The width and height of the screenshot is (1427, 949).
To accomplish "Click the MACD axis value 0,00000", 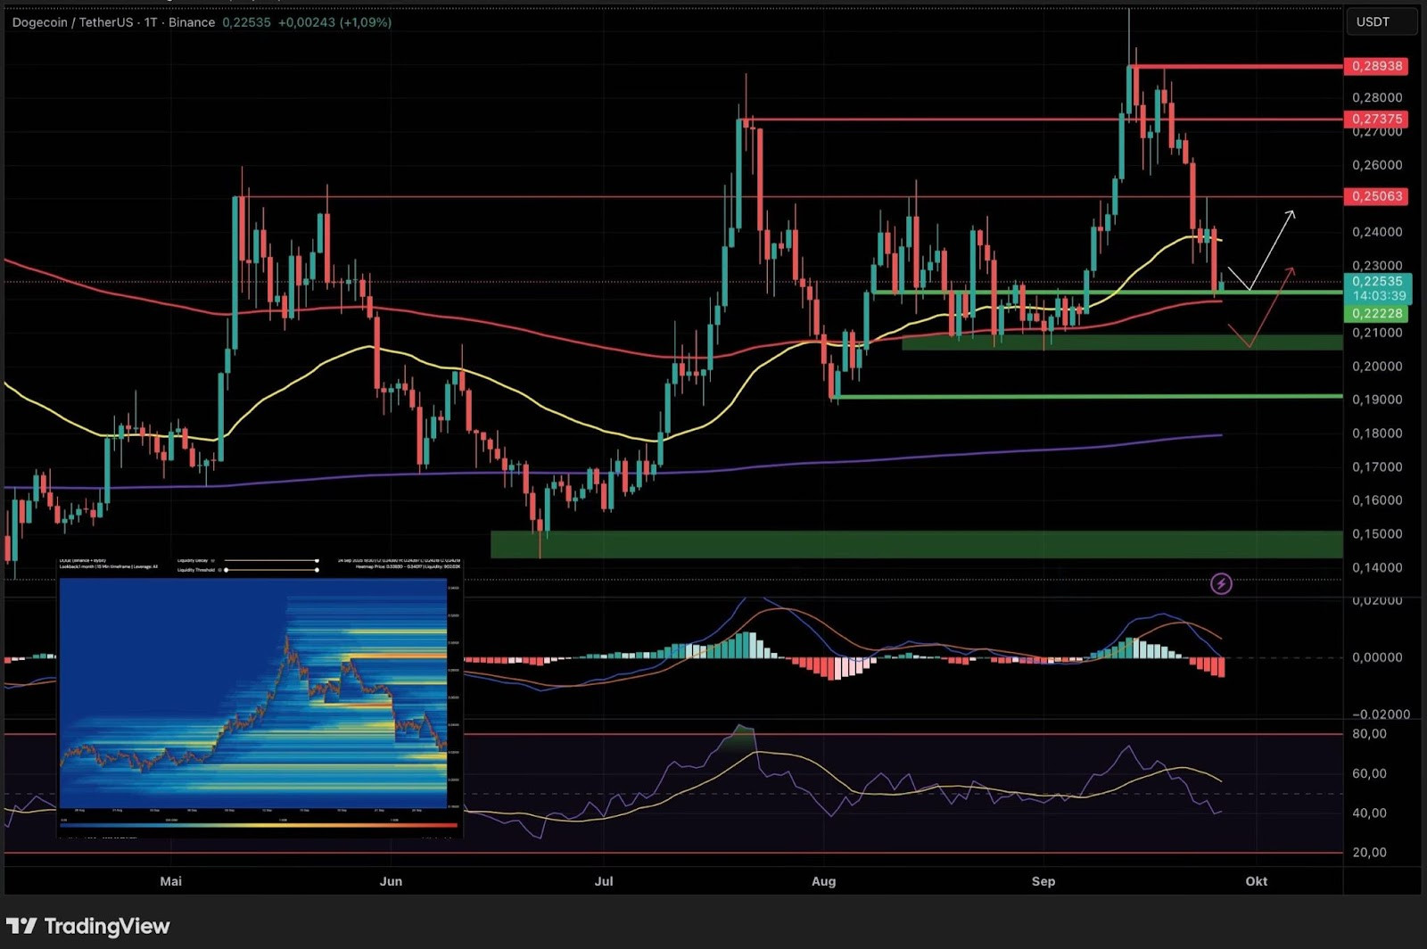I will [1377, 657].
